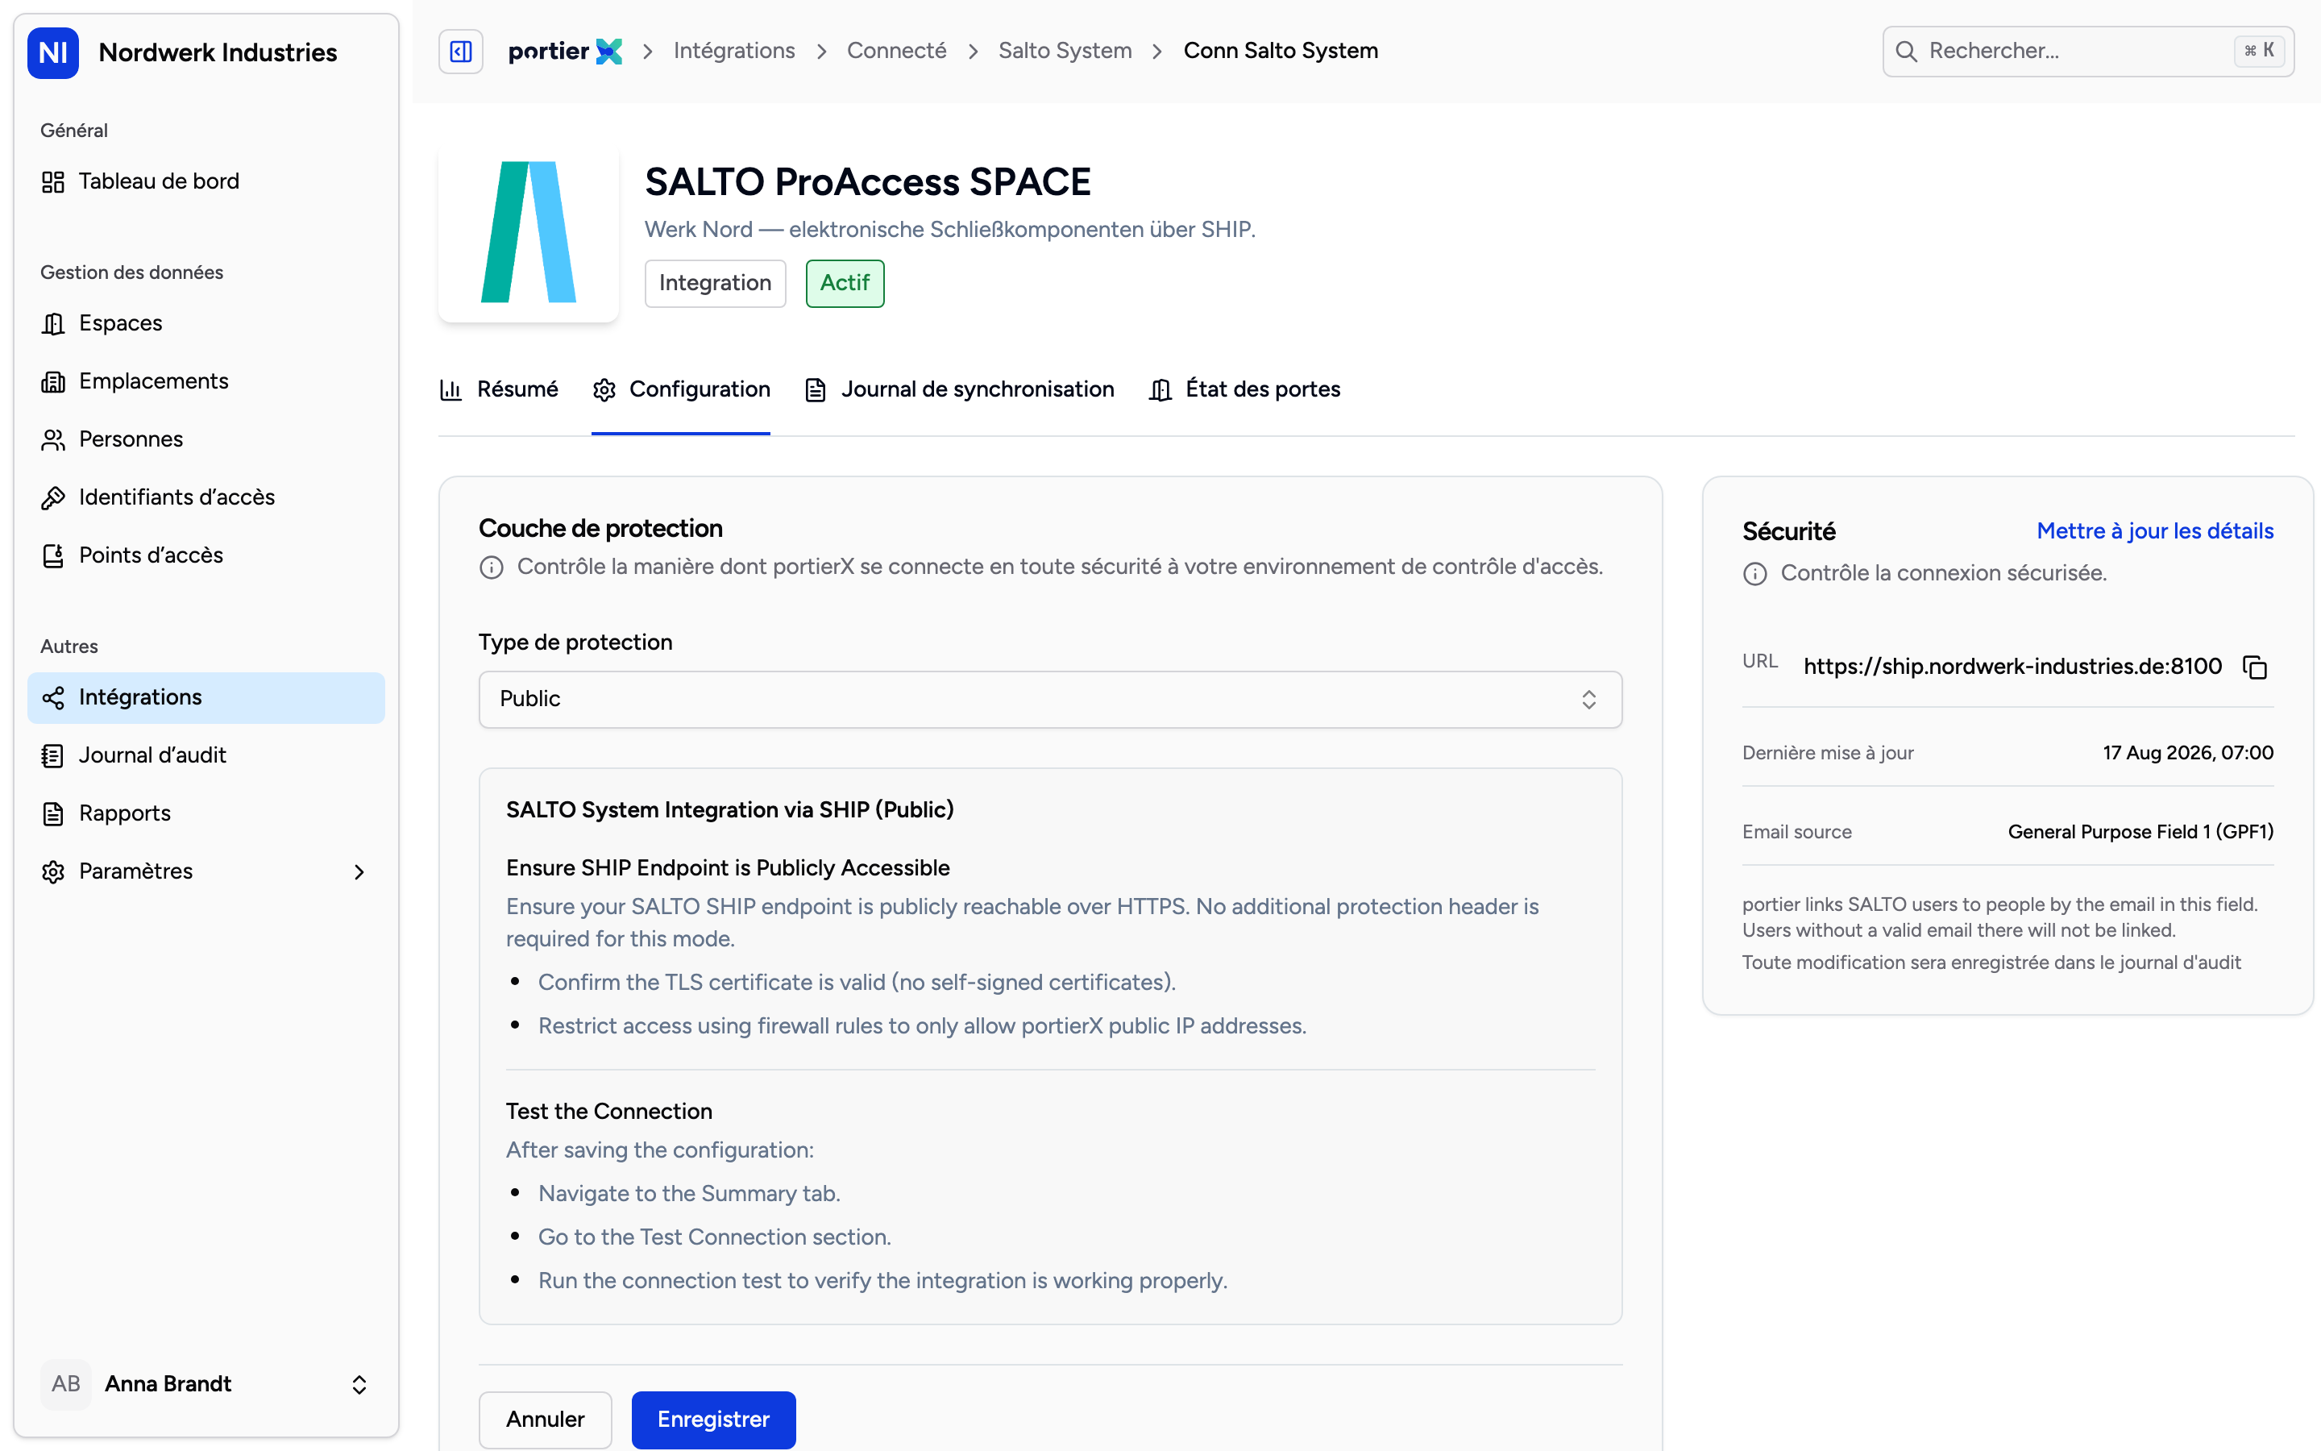Screen dimensions: 2321x1451
Task: Click the search magnifier icon
Action: (1906, 51)
